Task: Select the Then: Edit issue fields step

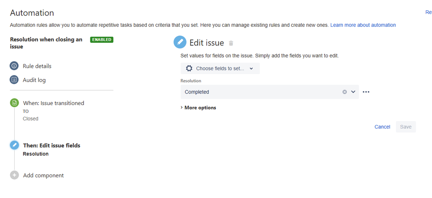Action: (52, 145)
